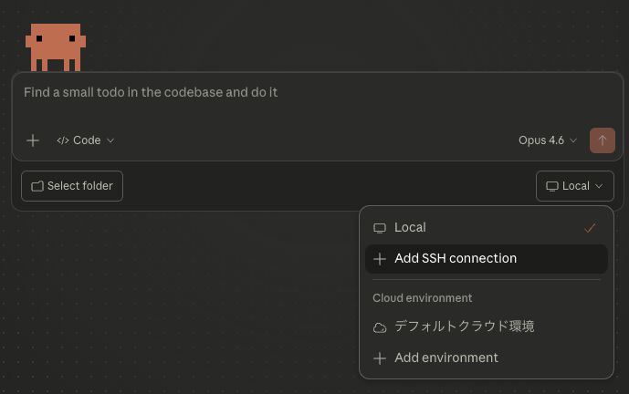Screen dimensions: 629x394
Task: Click the monitor icon in Local button
Action: 552,186
